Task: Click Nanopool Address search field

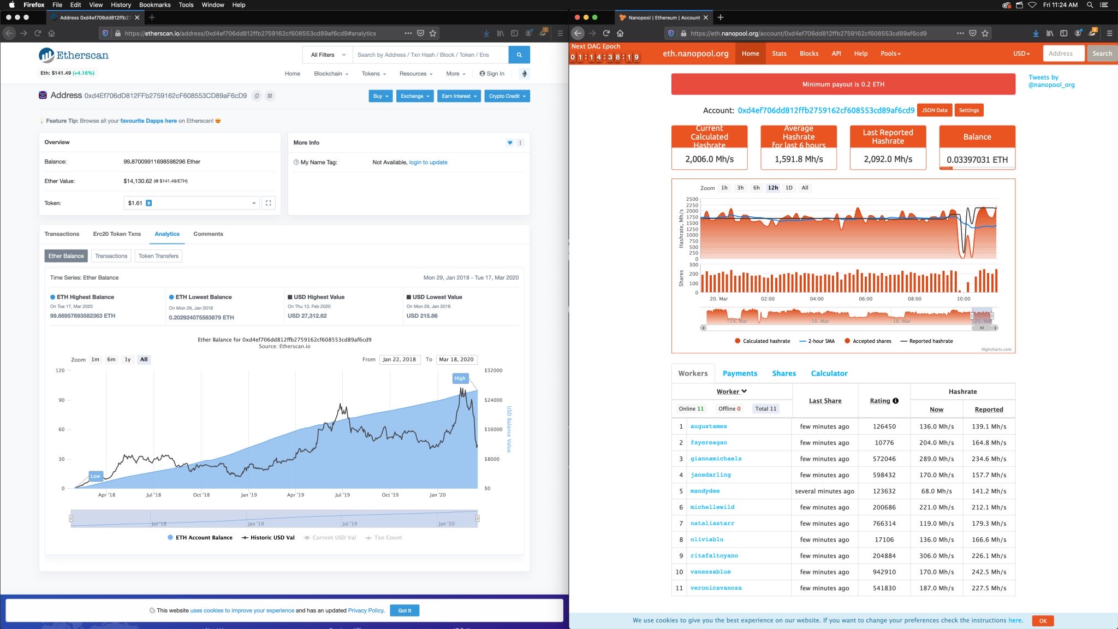Action: 1064,54
